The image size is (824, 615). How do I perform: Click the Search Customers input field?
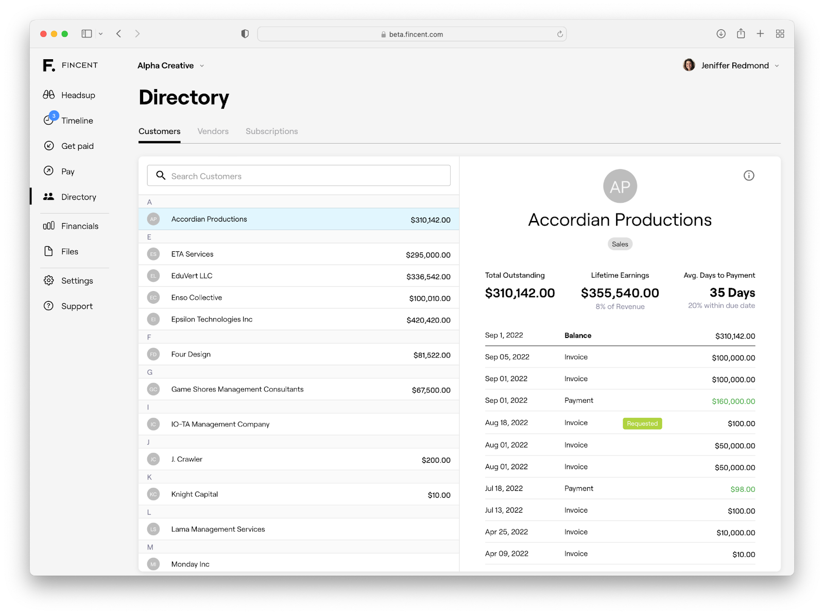[299, 176]
